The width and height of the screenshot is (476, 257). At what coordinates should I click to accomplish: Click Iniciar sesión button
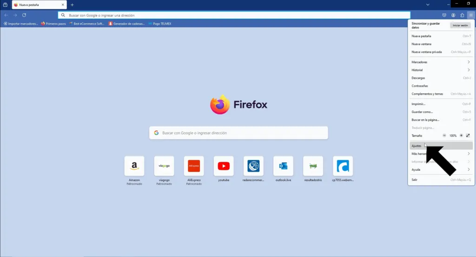tap(460, 26)
